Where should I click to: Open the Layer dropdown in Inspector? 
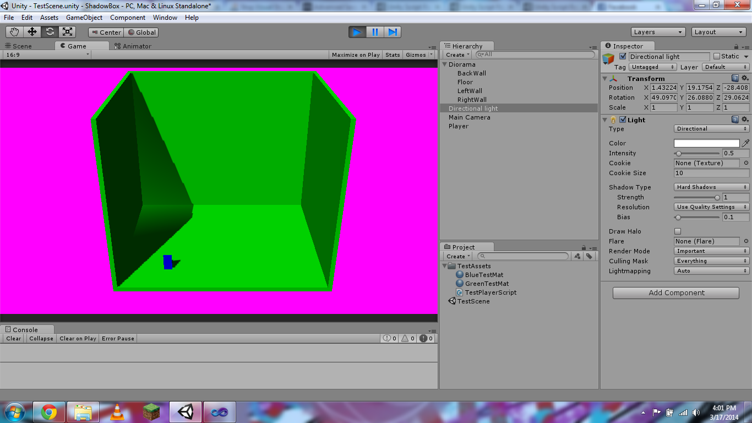point(726,67)
